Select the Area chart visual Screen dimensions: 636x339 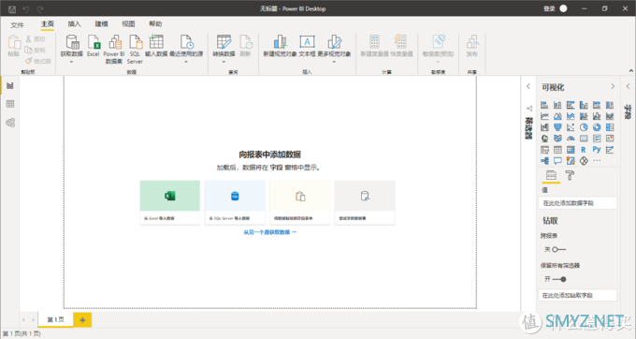tap(557, 116)
